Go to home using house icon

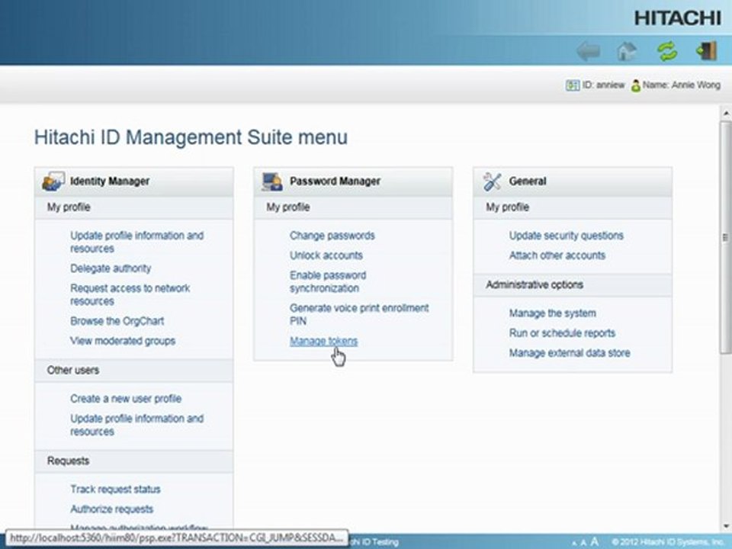[x=627, y=51]
